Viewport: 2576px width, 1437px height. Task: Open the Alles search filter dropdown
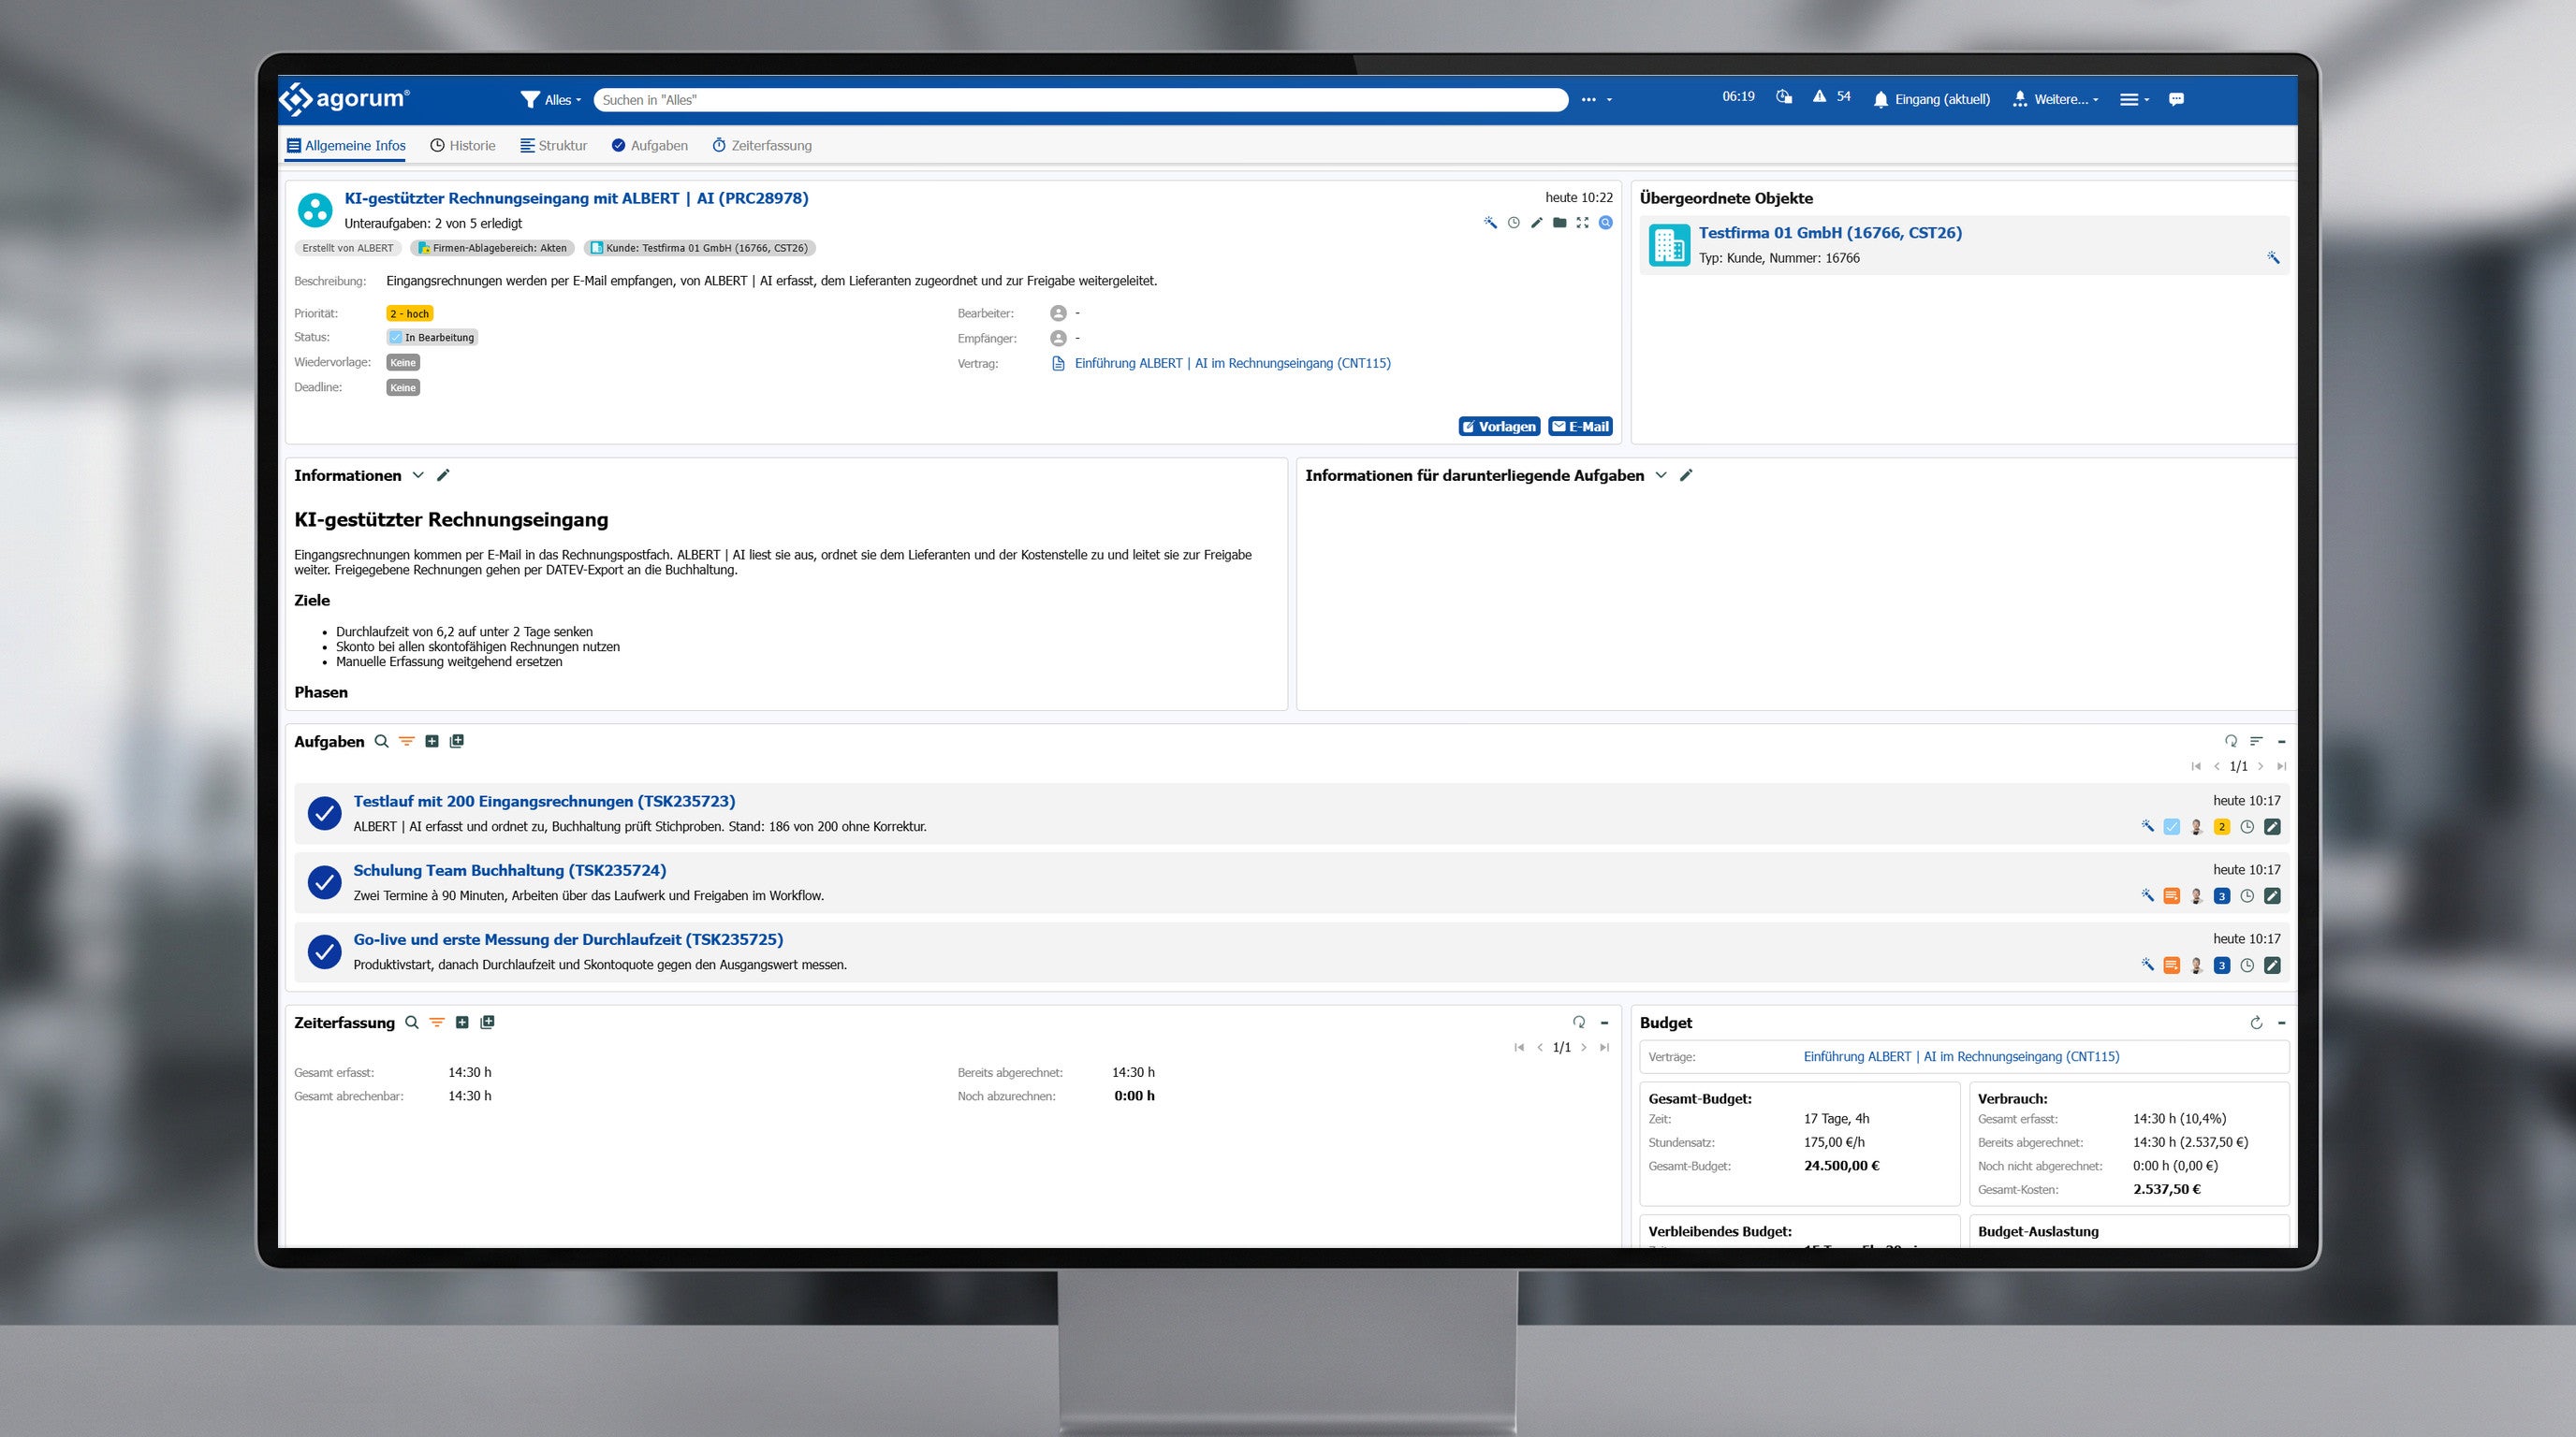[551, 100]
